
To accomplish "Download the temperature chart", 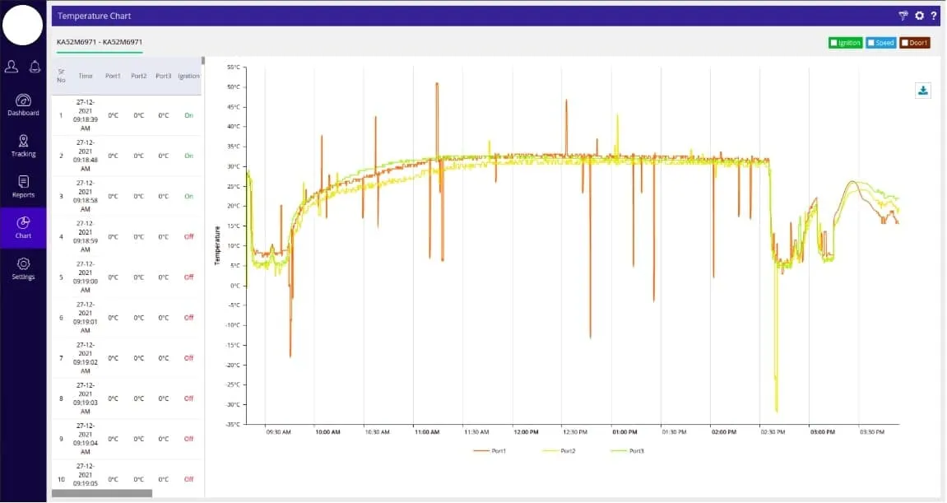I will coord(922,91).
